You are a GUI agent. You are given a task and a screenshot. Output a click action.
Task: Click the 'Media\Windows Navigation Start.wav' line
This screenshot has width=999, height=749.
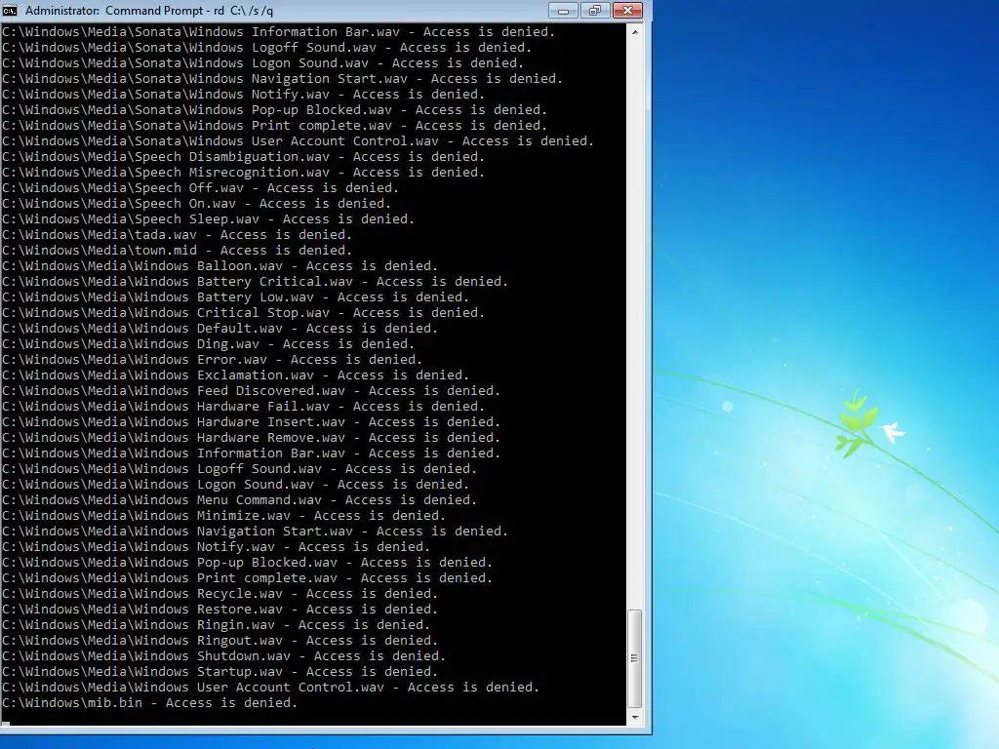pos(255,532)
